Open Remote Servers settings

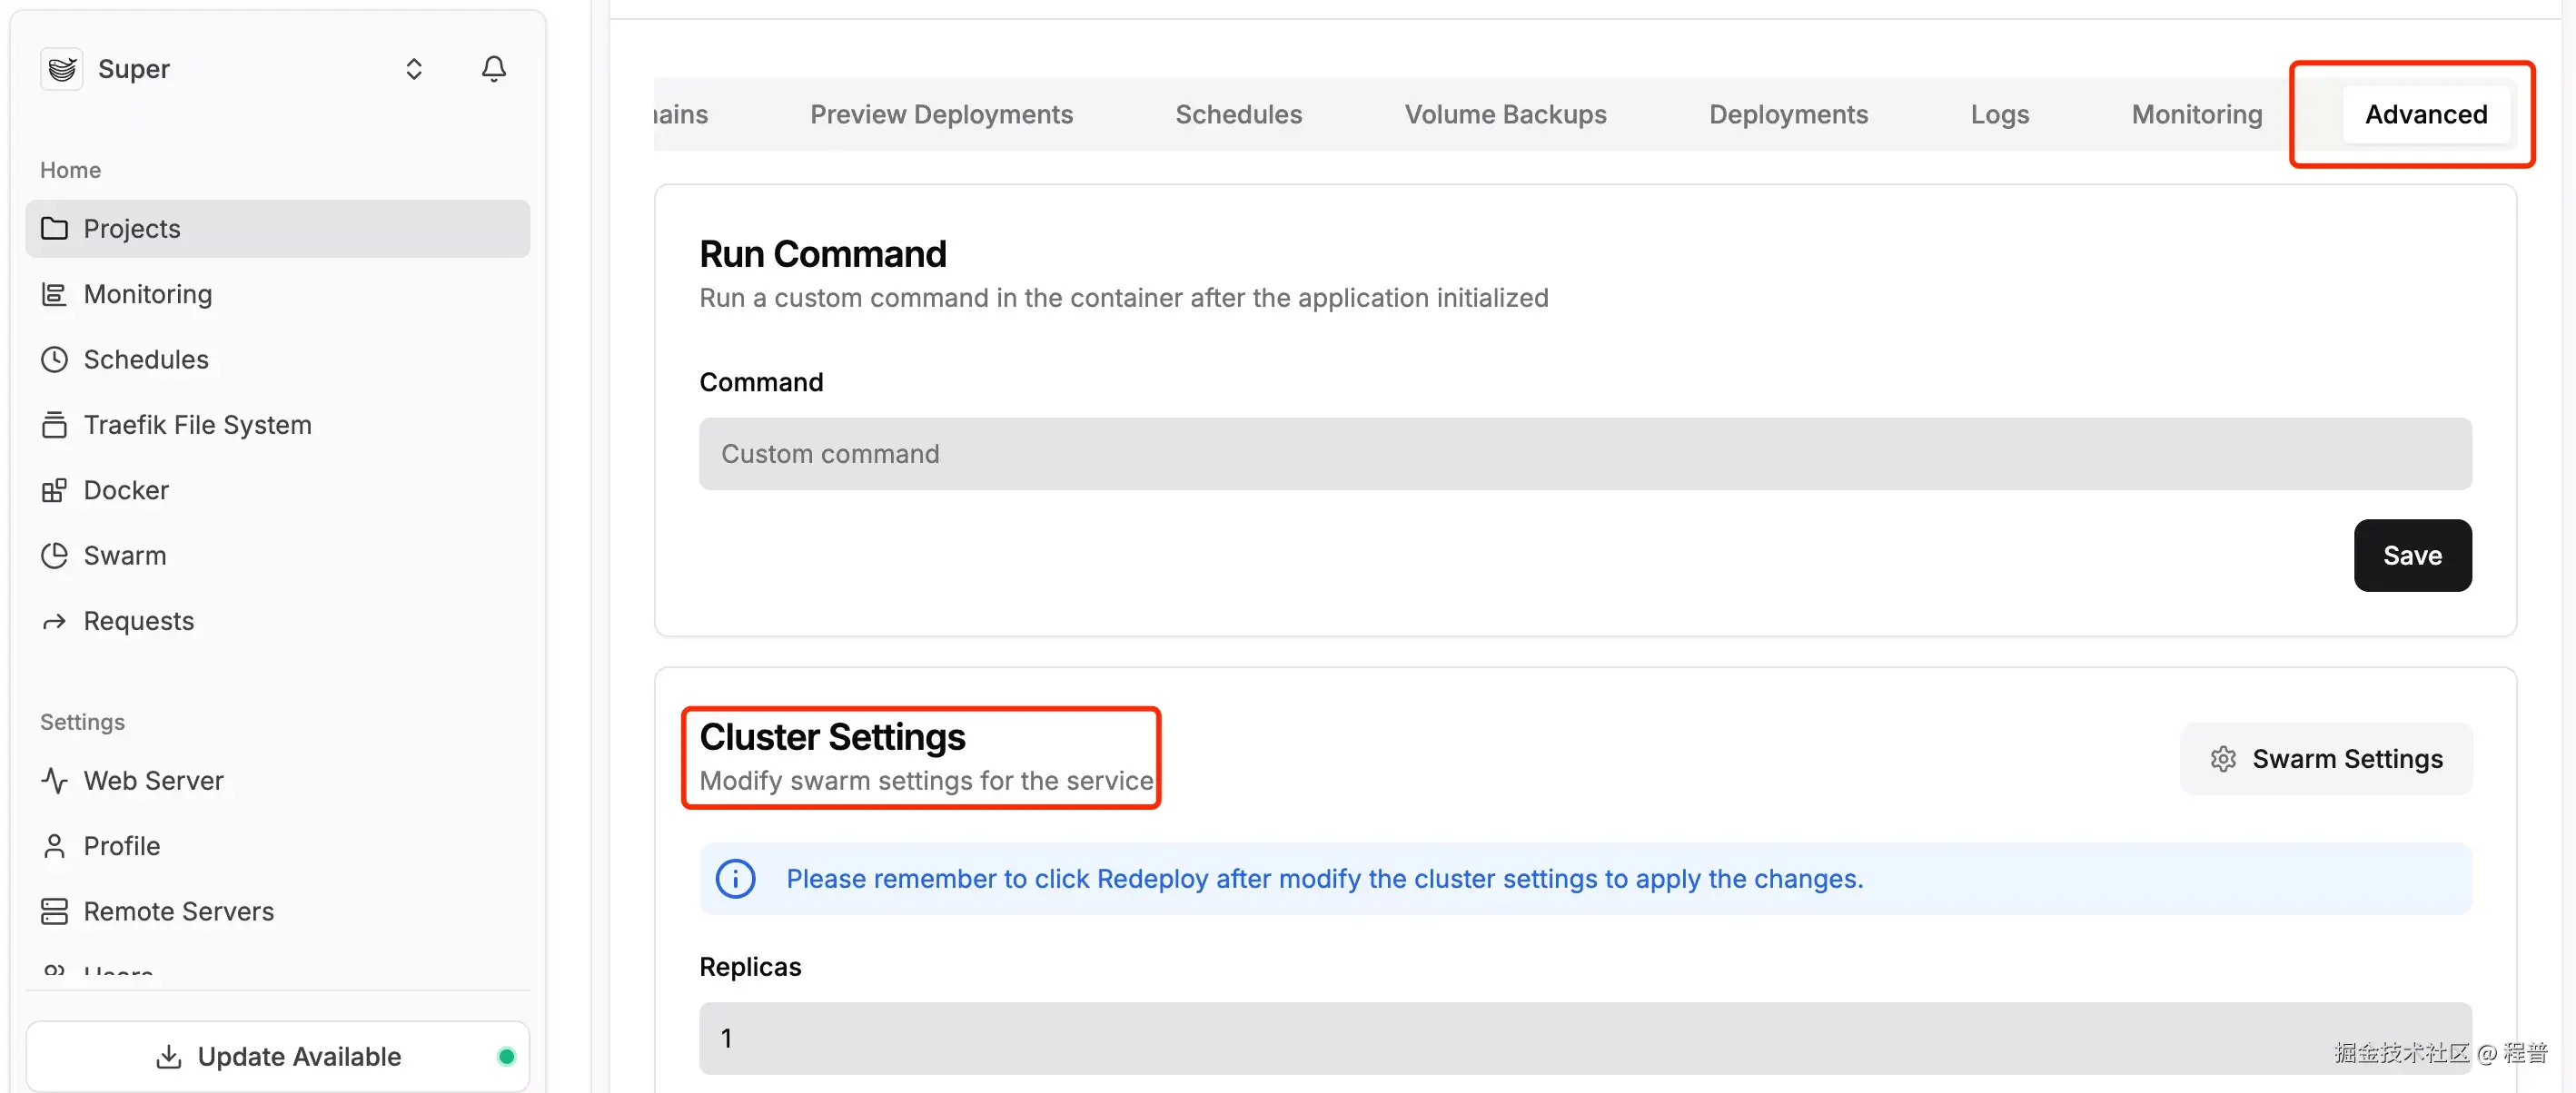(x=178, y=911)
